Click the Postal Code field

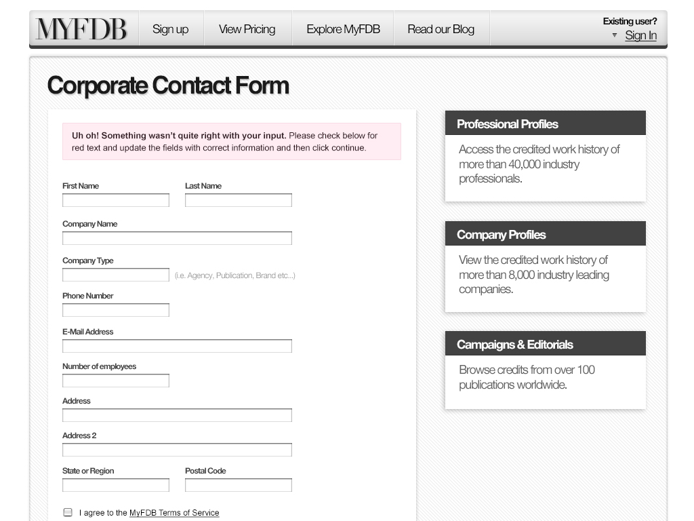point(239,485)
